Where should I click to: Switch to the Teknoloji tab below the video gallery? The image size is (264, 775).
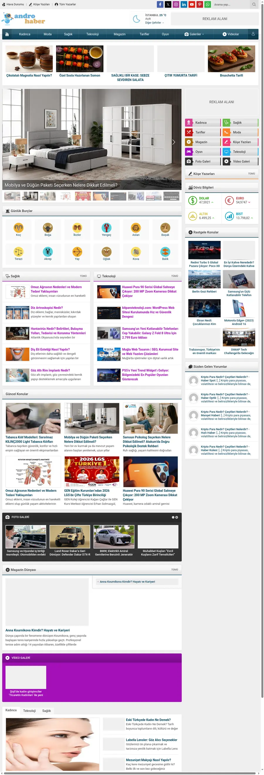pyautogui.click(x=29, y=711)
